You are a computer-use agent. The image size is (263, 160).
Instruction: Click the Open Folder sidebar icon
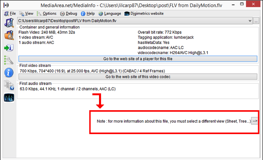coord(9,35)
